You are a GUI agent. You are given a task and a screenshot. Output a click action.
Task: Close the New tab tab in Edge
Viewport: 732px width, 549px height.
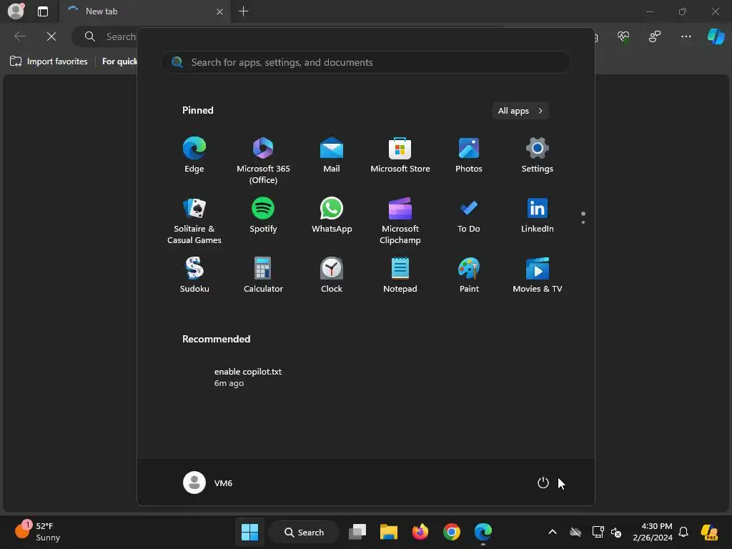point(219,11)
